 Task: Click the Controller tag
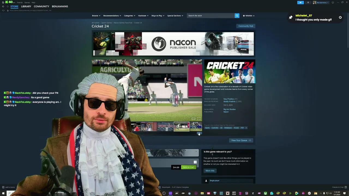tap(215, 128)
